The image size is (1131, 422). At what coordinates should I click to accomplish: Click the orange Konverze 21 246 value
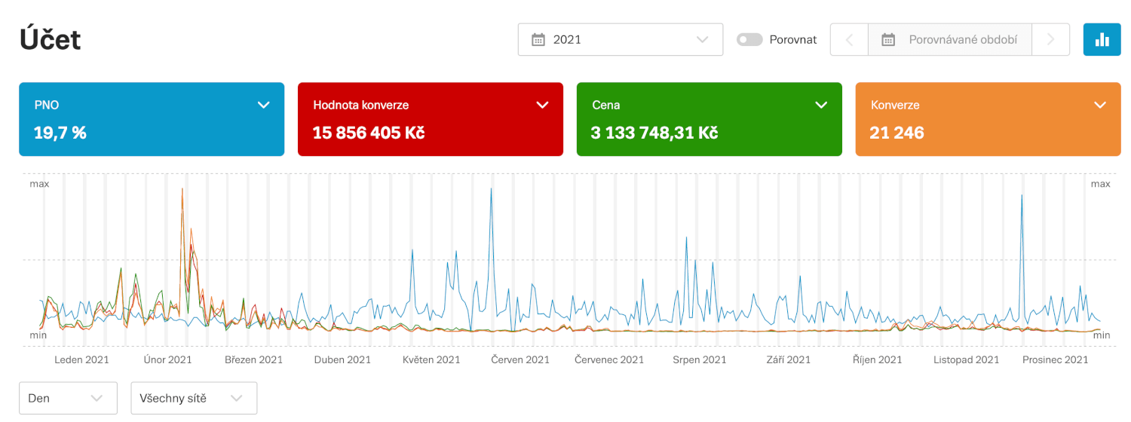click(897, 133)
